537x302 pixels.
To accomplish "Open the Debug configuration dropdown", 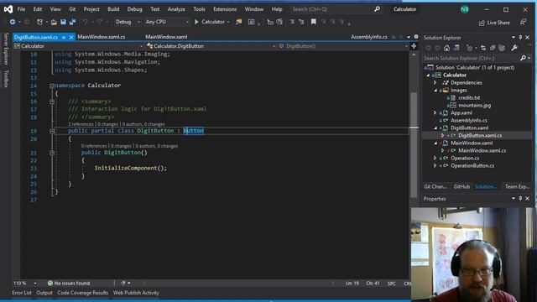I will click(128, 22).
